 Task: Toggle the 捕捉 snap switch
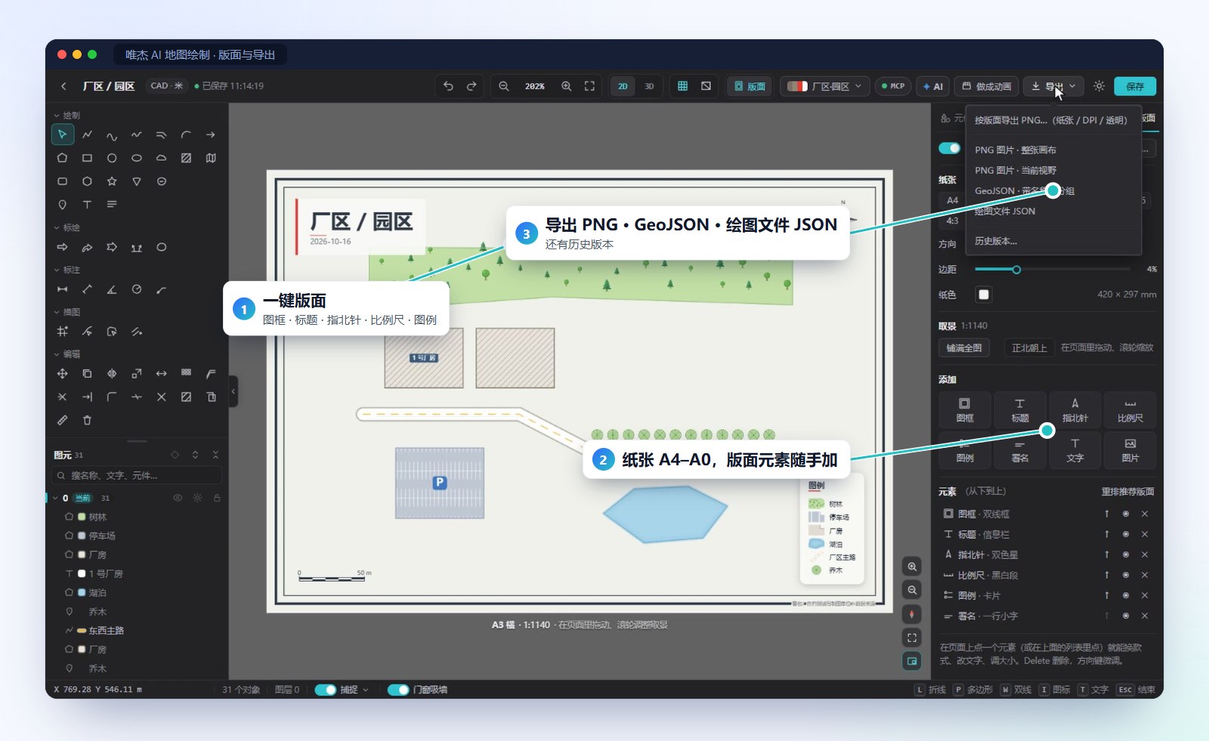[326, 690]
